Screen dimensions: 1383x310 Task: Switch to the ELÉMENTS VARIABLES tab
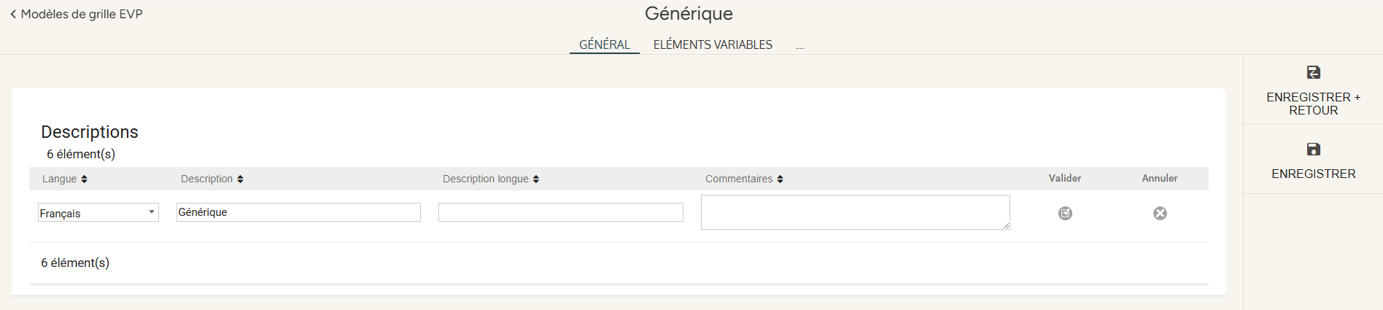(x=713, y=44)
